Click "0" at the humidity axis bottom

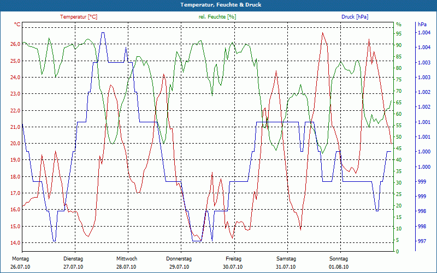[x=398, y=252]
